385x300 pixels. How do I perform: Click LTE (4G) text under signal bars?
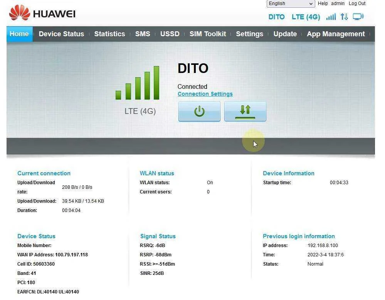(x=140, y=111)
